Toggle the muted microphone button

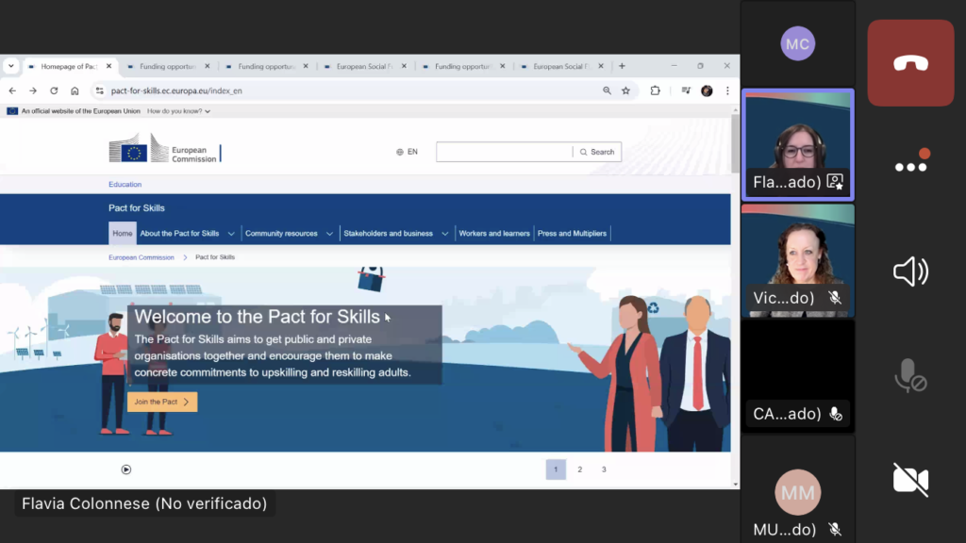pyautogui.click(x=910, y=375)
